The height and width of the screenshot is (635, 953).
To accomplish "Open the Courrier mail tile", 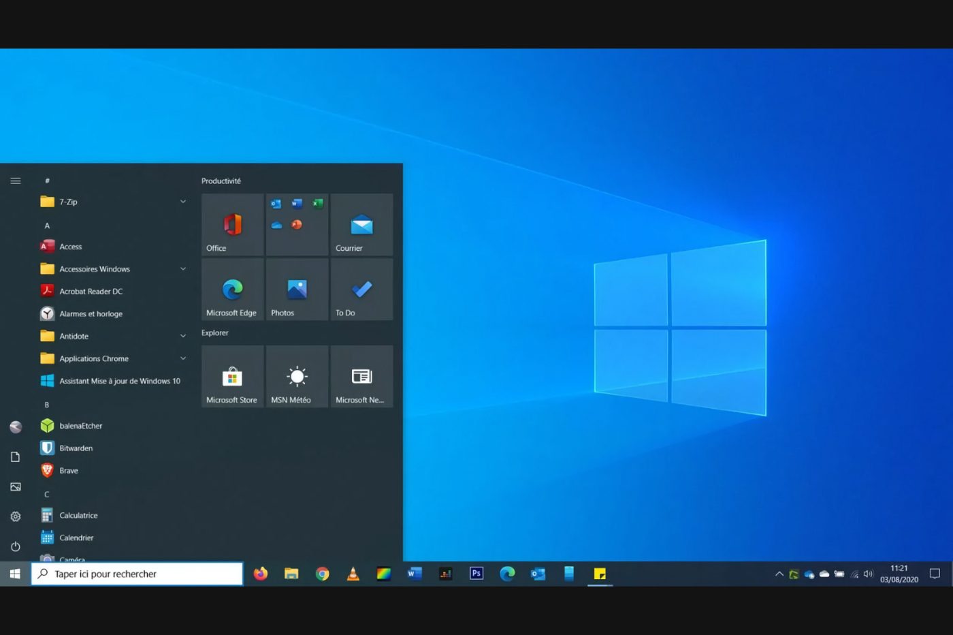I will point(361,225).
